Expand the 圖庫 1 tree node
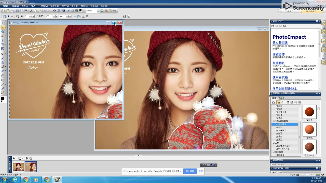Viewport: 326px width, 183px height. (277, 155)
